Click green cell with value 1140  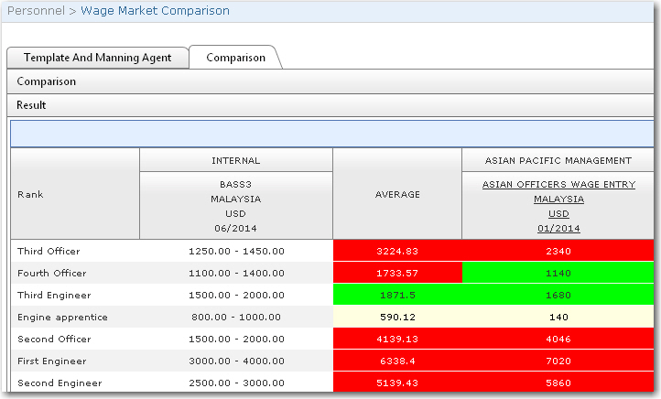click(558, 274)
